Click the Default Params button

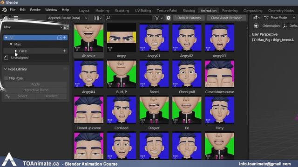(189, 18)
